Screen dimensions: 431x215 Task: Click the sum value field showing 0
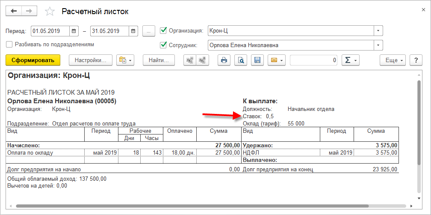pyautogui.click(x=314, y=60)
